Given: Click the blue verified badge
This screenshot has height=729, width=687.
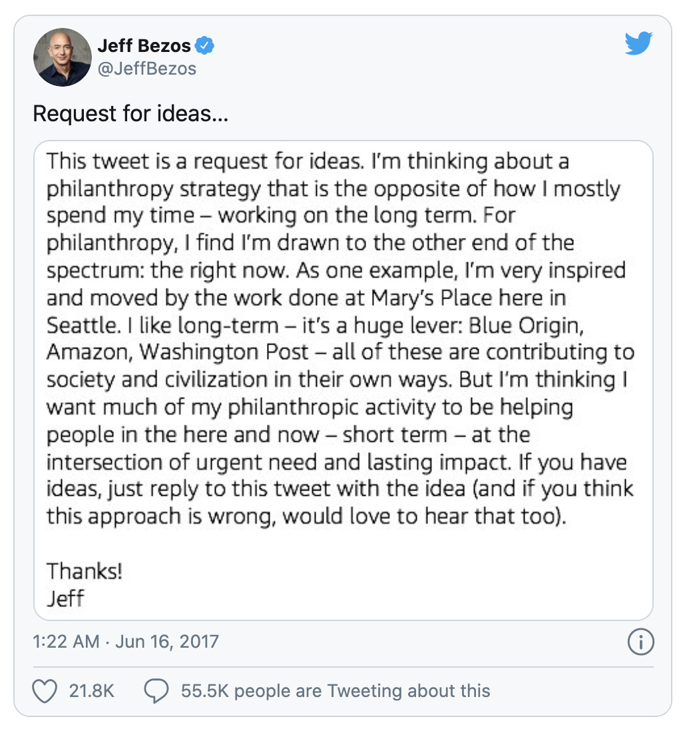Looking at the screenshot, I should (x=206, y=46).
